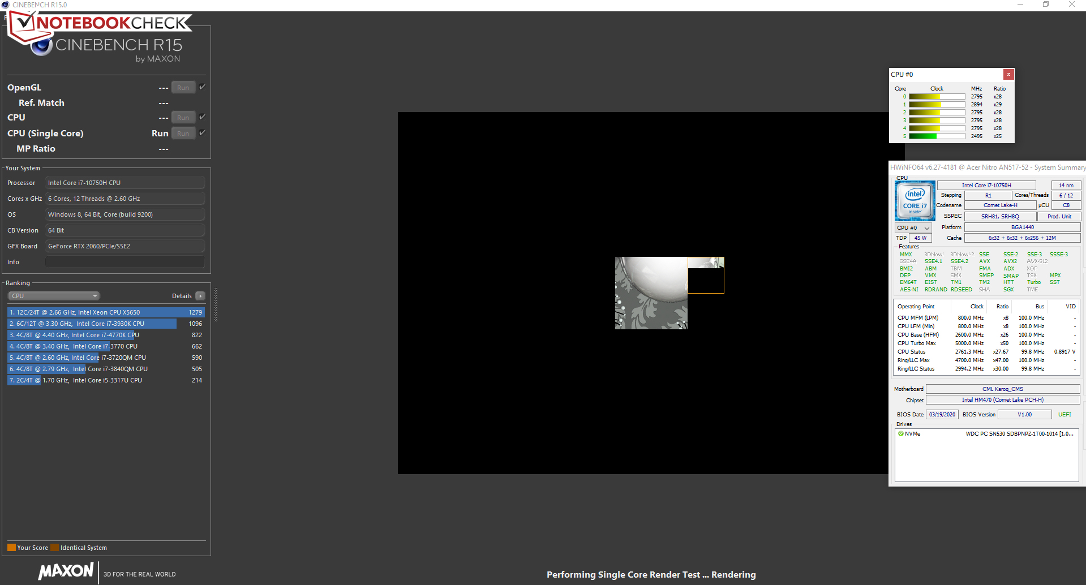Click Run button for CPU (Single Core)
The height and width of the screenshot is (585, 1086).
pos(183,133)
